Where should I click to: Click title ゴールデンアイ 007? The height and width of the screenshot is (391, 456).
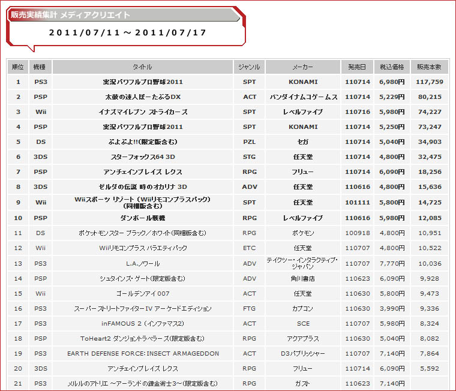tap(143, 294)
